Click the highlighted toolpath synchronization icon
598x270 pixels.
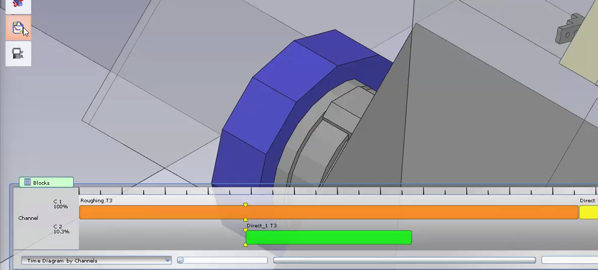[x=18, y=28]
